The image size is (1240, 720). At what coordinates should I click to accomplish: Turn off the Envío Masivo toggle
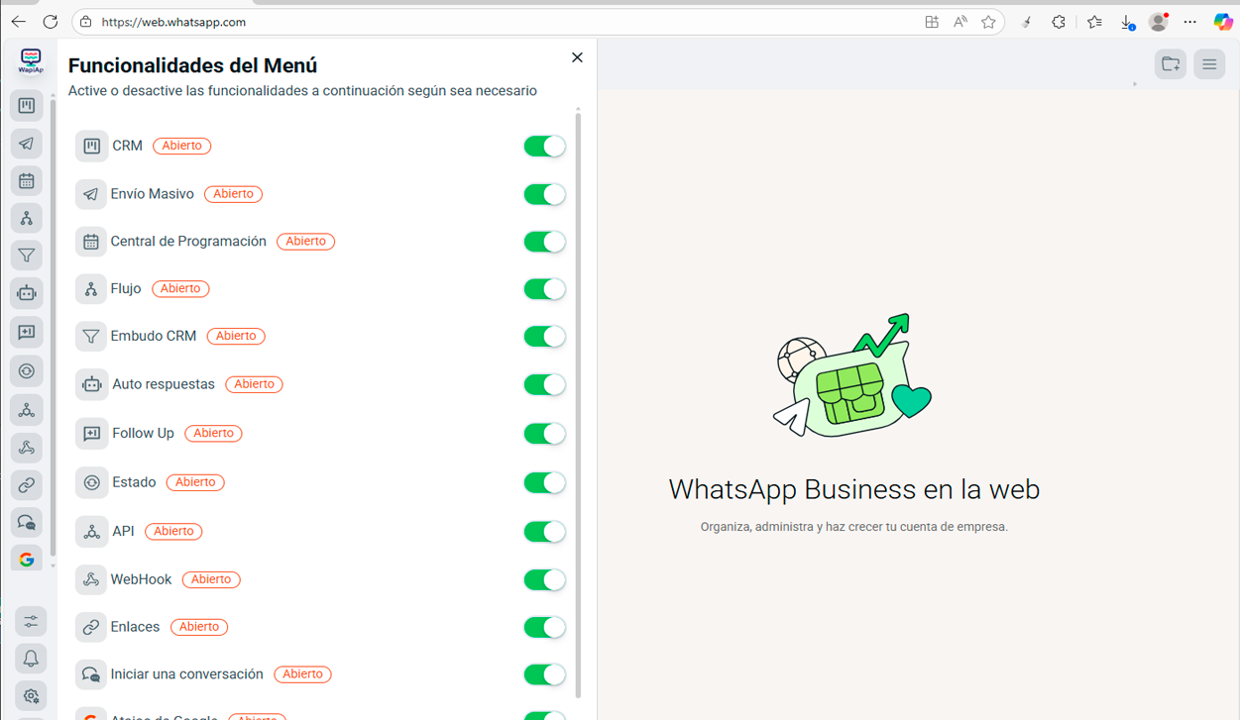(544, 194)
